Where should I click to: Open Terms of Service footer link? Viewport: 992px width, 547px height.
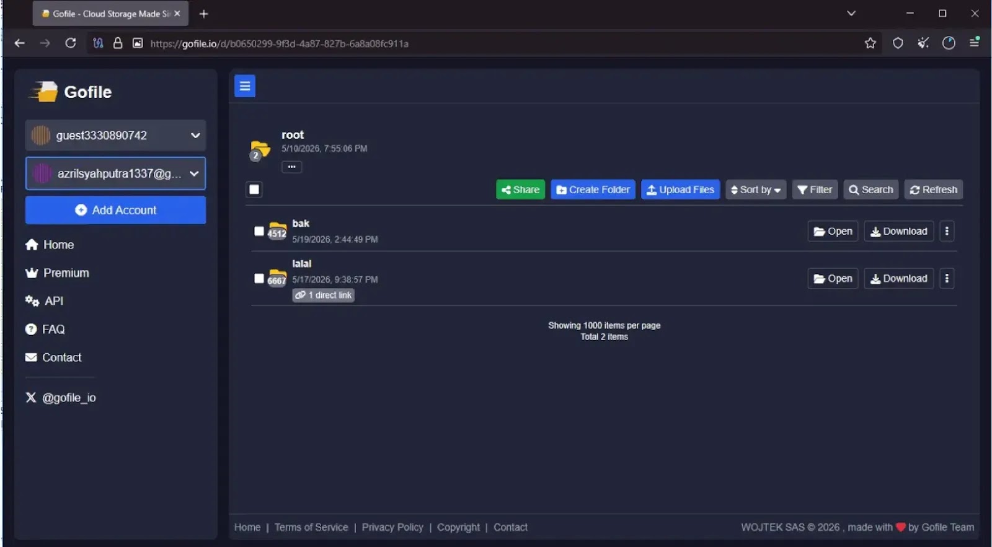coord(311,527)
